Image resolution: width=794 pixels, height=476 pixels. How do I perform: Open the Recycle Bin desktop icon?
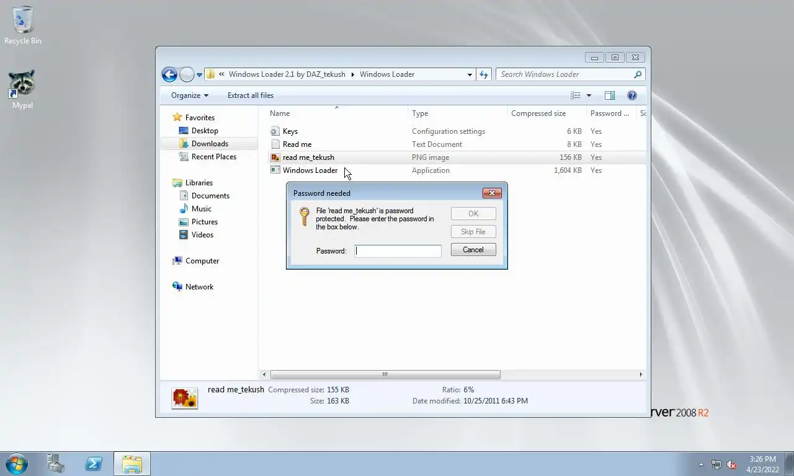tap(22, 25)
